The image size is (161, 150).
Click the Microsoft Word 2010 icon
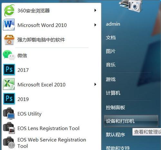click(x=9, y=25)
